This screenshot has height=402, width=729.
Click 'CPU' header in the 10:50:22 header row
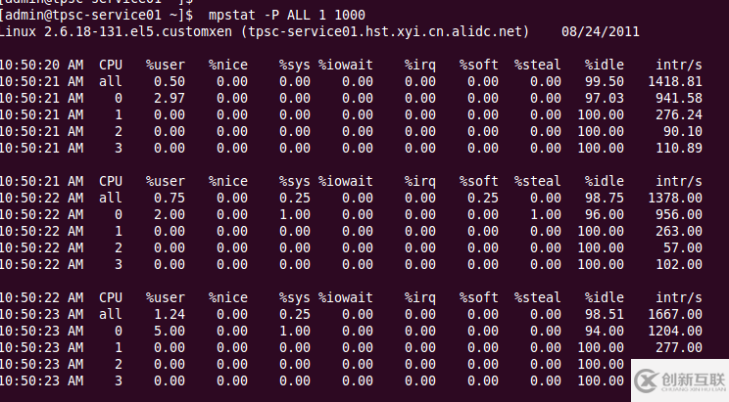point(111,298)
